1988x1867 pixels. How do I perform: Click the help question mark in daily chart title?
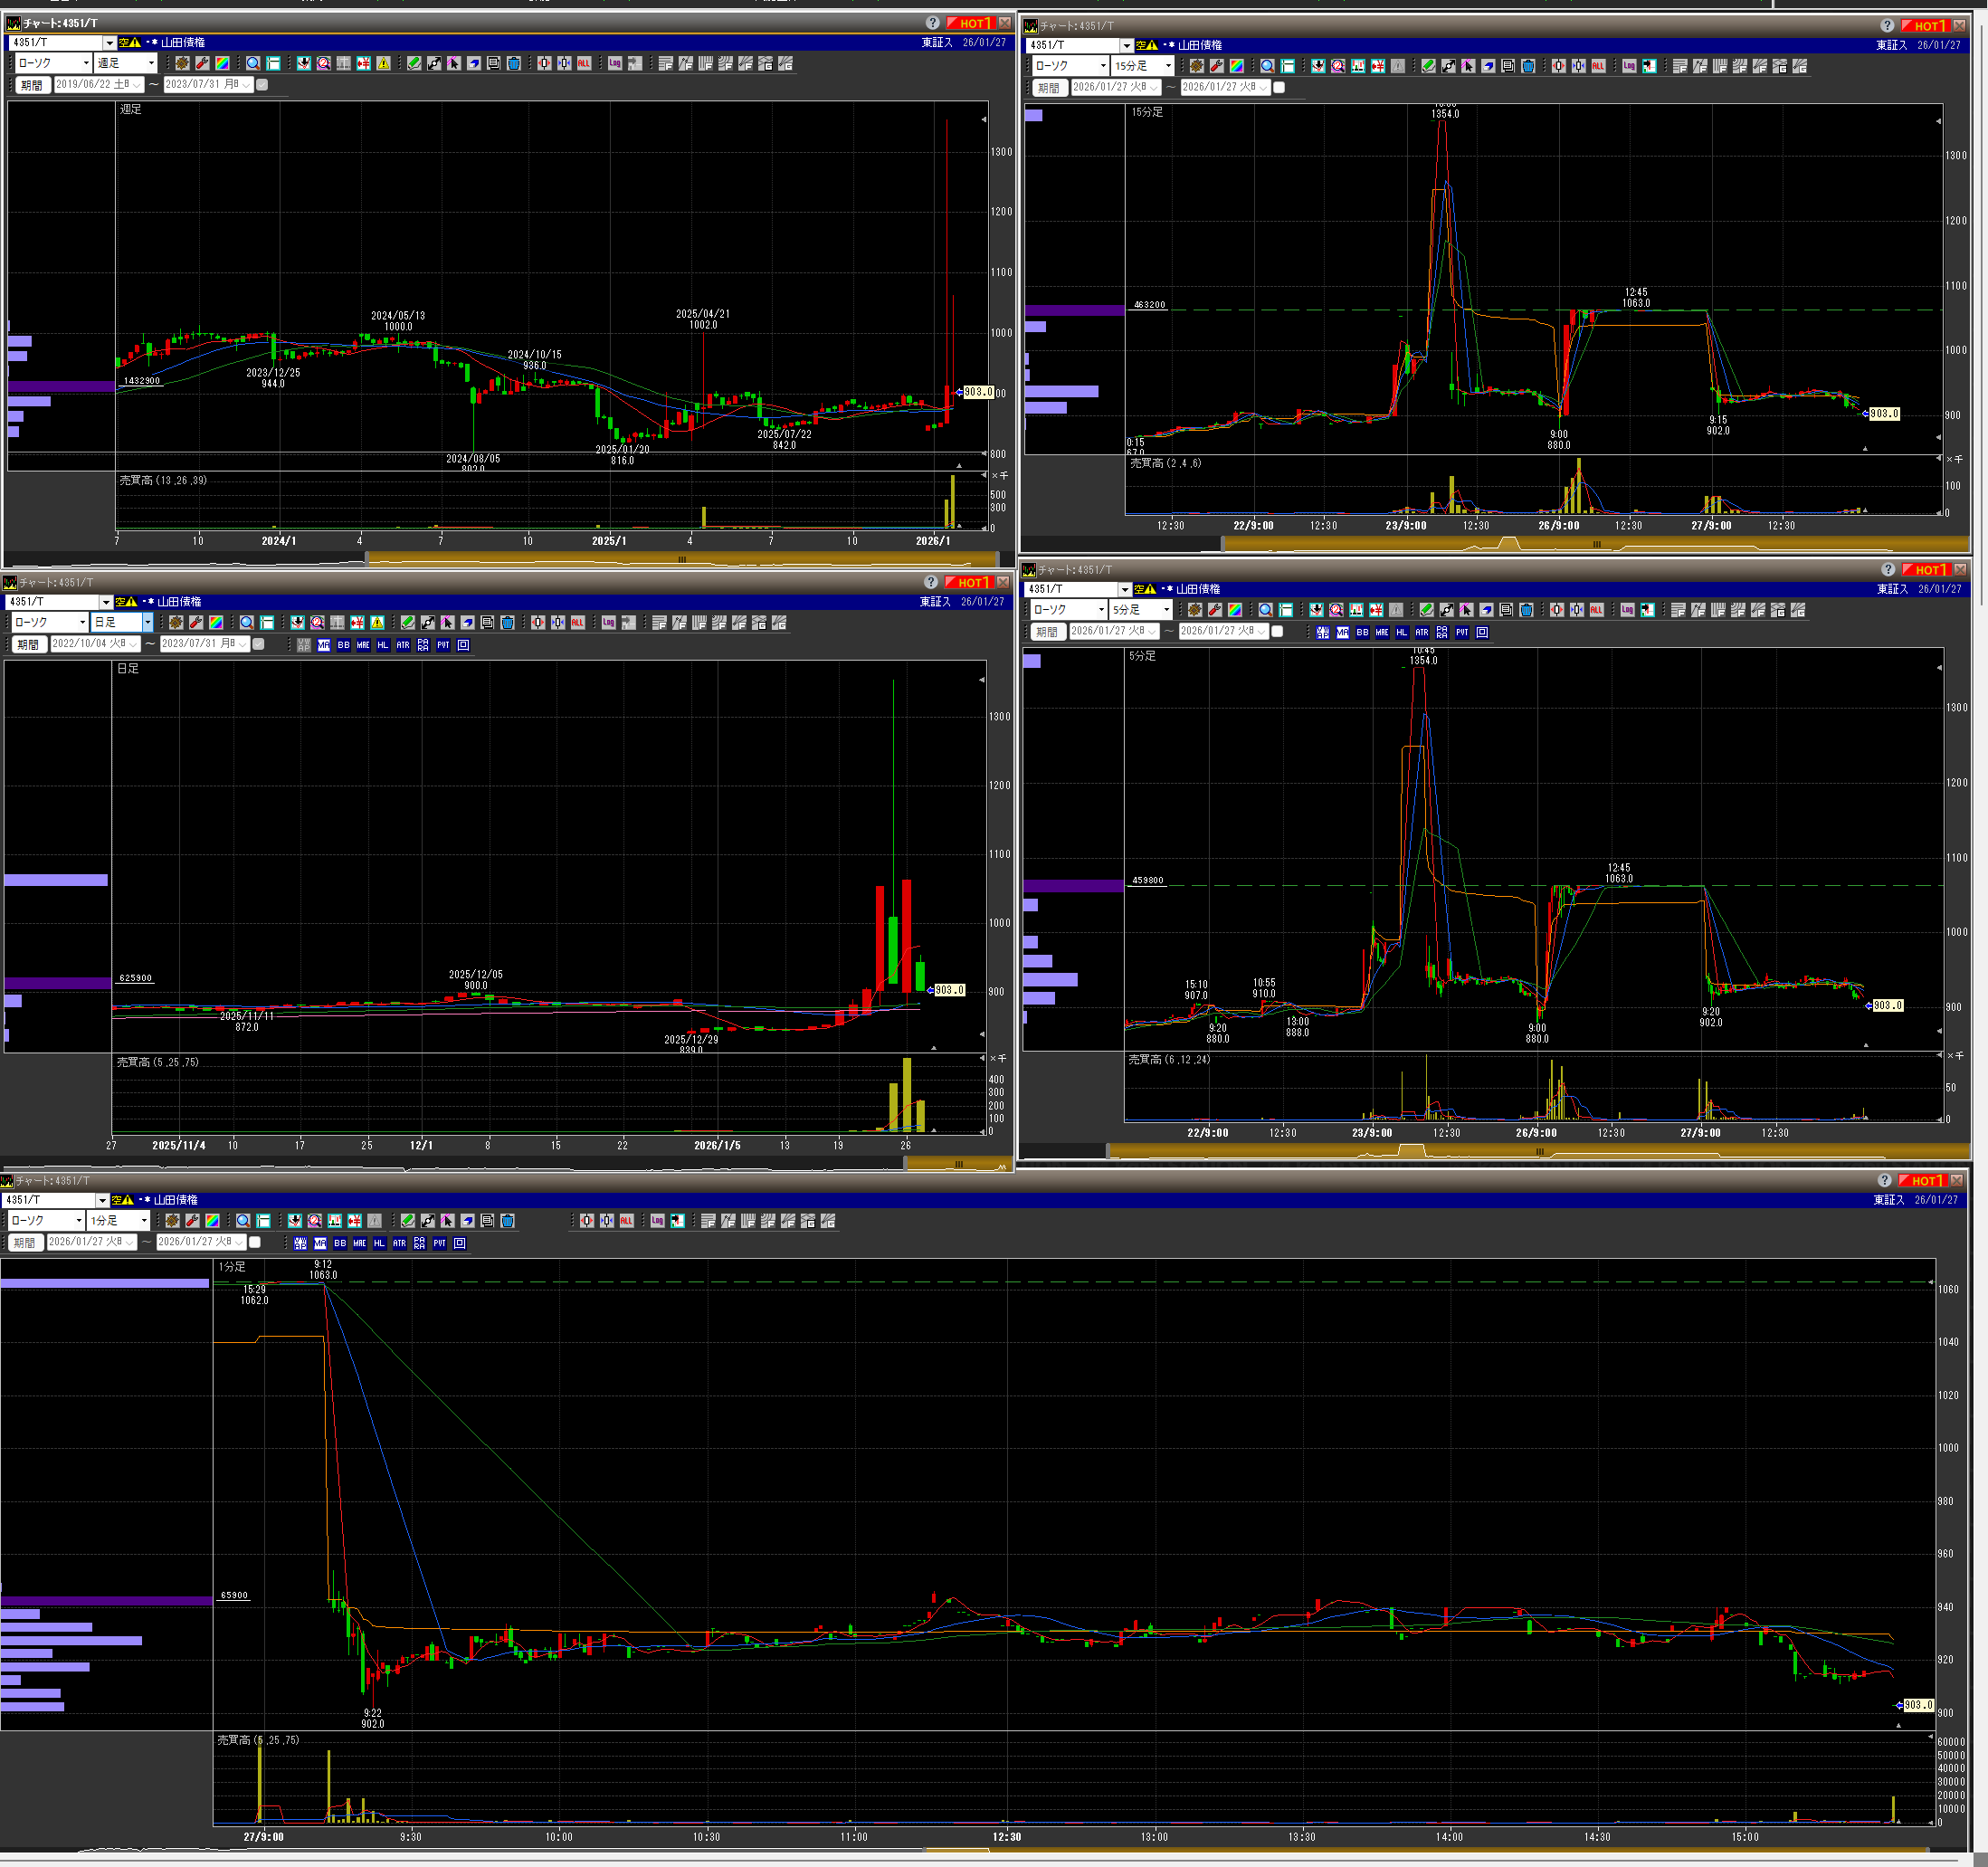pyautogui.click(x=930, y=582)
